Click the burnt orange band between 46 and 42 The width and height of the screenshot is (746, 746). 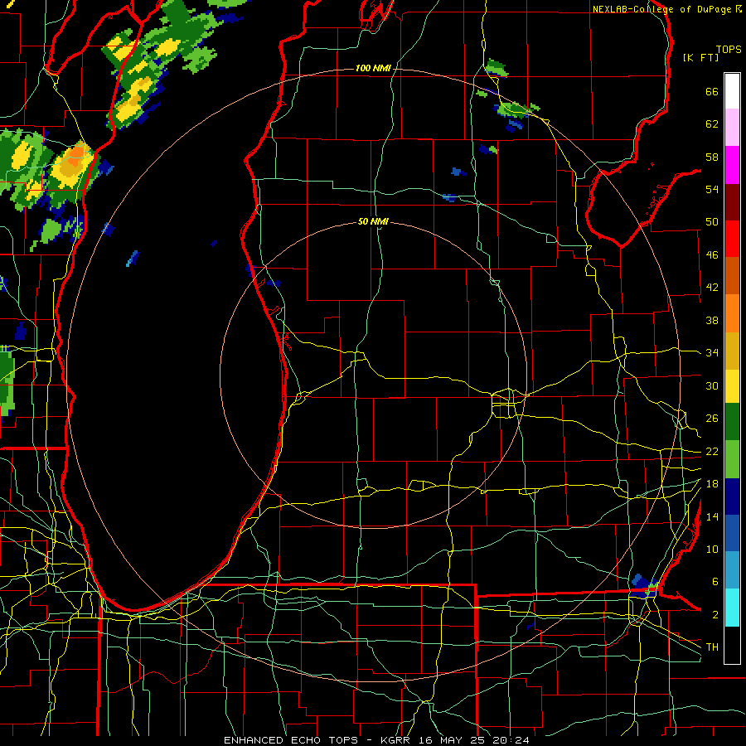pos(732,276)
